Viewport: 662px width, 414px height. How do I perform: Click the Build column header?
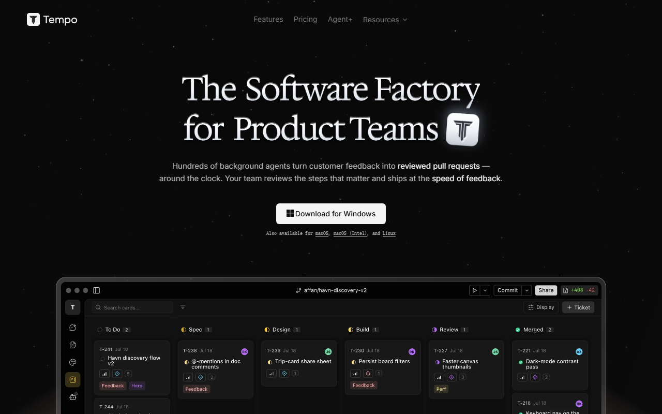coord(364,330)
